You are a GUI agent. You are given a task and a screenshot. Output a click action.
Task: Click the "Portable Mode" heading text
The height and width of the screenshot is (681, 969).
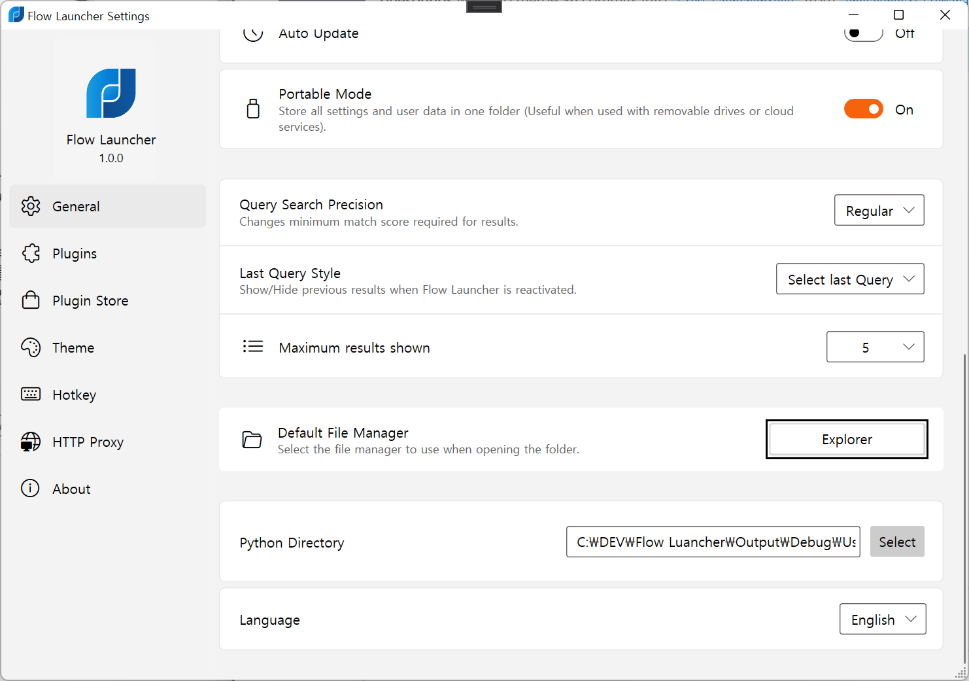325,94
